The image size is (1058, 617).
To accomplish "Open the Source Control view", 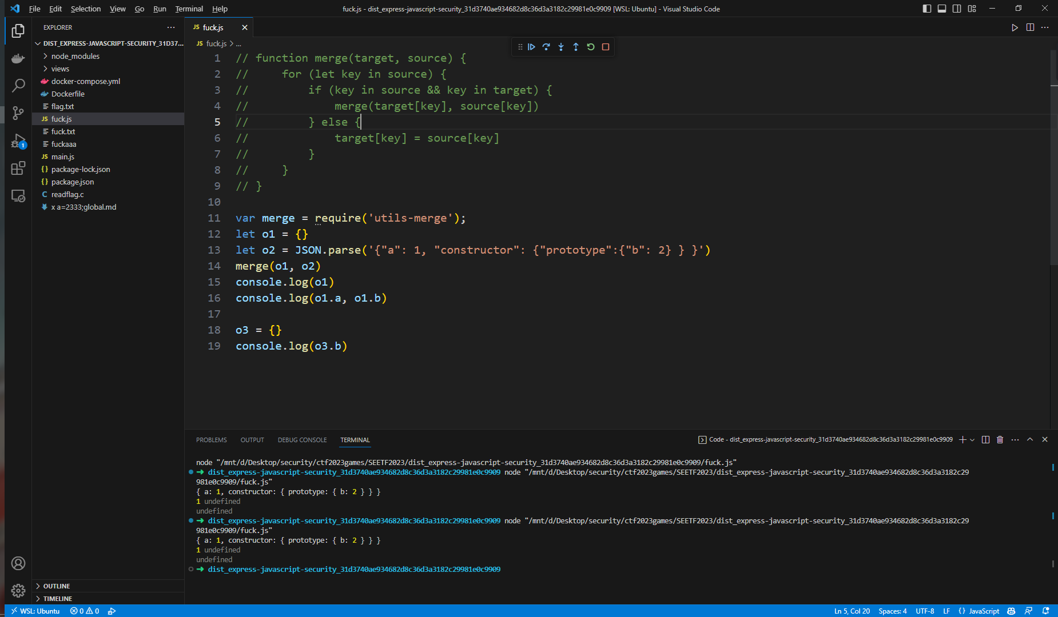I will click(x=18, y=113).
